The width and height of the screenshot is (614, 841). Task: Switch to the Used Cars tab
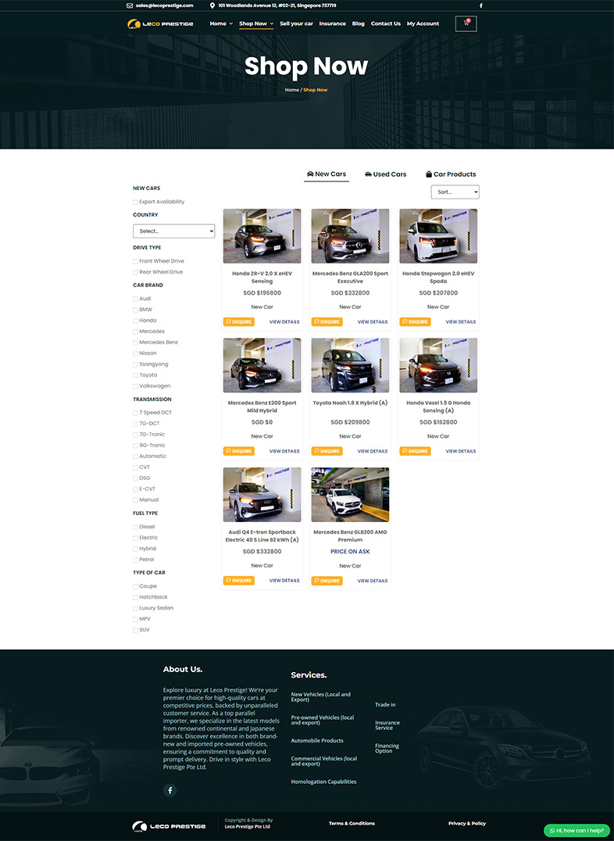tap(386, 174)
